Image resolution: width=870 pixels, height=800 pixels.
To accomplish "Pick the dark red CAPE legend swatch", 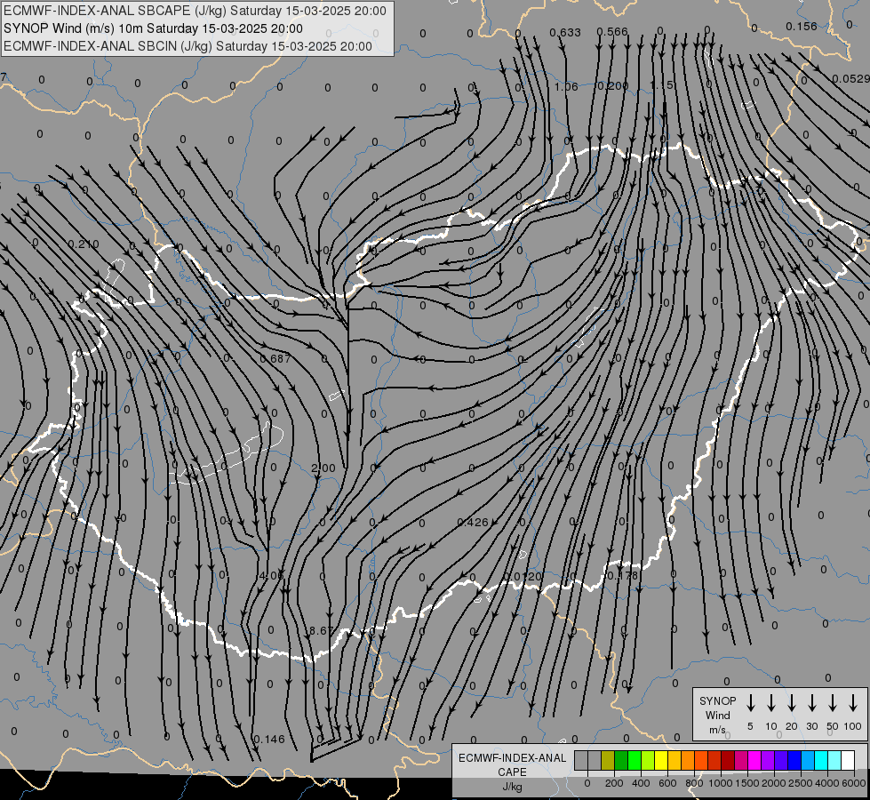I will (x=728, y=760).
